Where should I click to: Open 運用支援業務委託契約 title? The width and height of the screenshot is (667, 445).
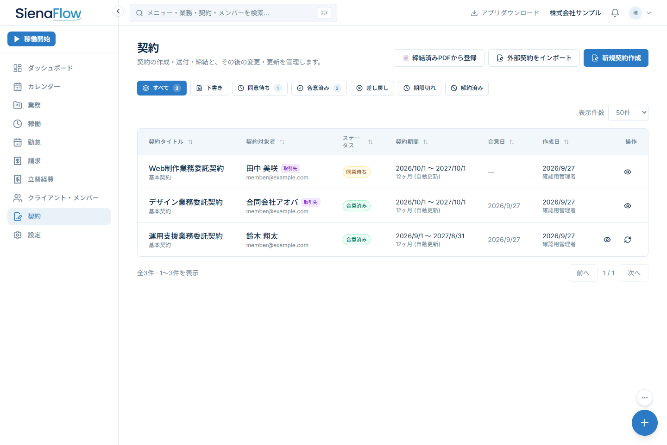(x=186, y=236)
